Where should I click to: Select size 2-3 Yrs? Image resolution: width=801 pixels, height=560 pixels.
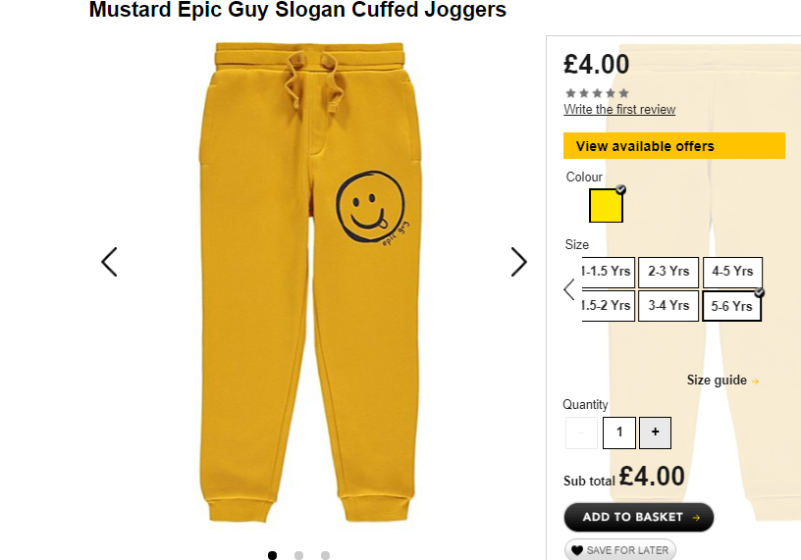668,272
